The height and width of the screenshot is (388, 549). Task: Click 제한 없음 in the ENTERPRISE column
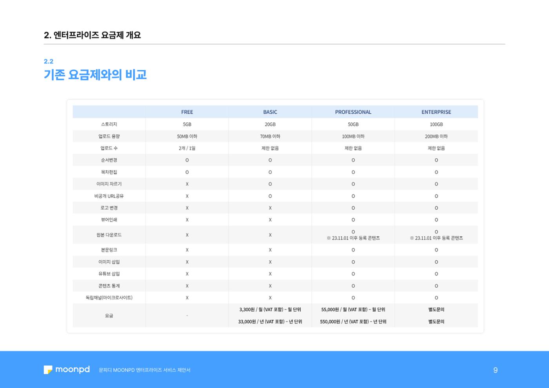coord(436,148)
